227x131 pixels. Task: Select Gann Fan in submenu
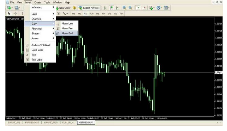[x=67, y=28]
